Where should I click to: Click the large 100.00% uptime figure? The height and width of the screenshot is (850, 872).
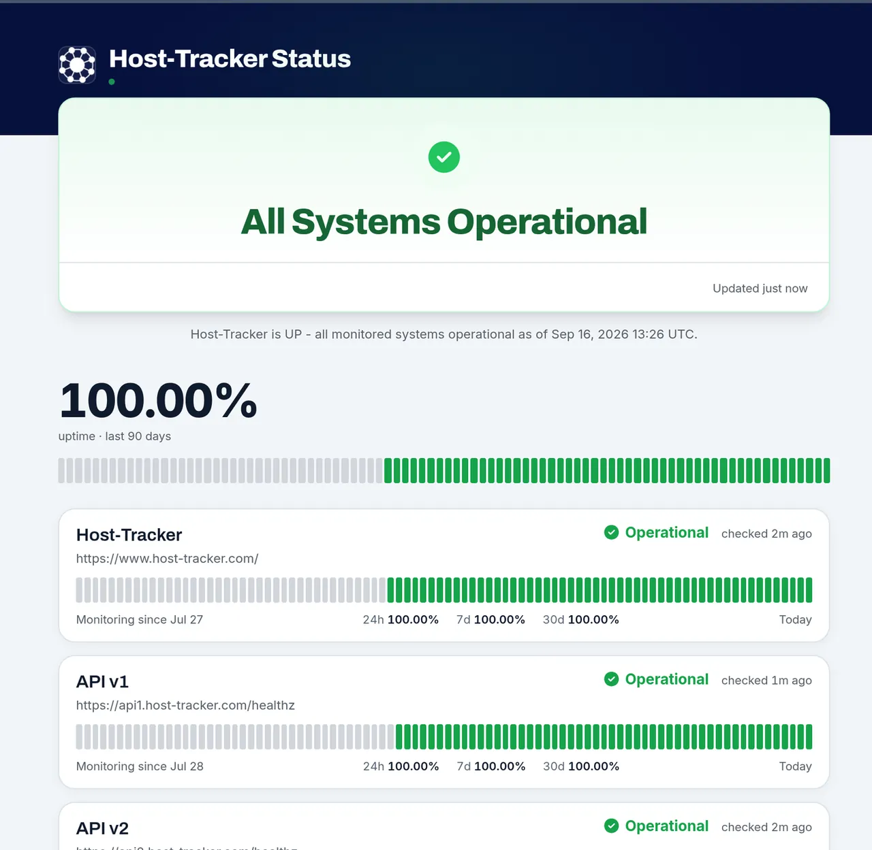tap(158, 400)
